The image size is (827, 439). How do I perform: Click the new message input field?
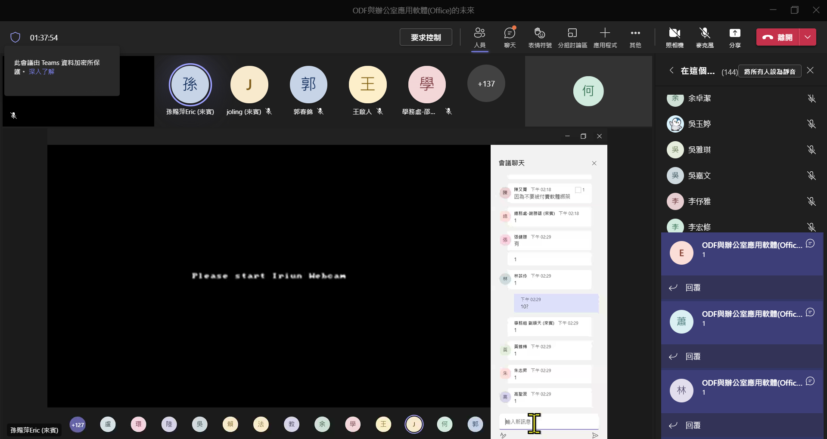(549, 421)
